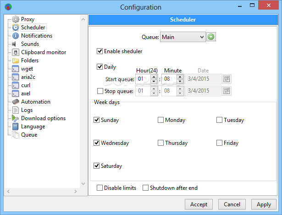Image resolution: width=282 pixels, height=215 pixels.
Task: Uncheck Sunday in week days
Action: 97,120
